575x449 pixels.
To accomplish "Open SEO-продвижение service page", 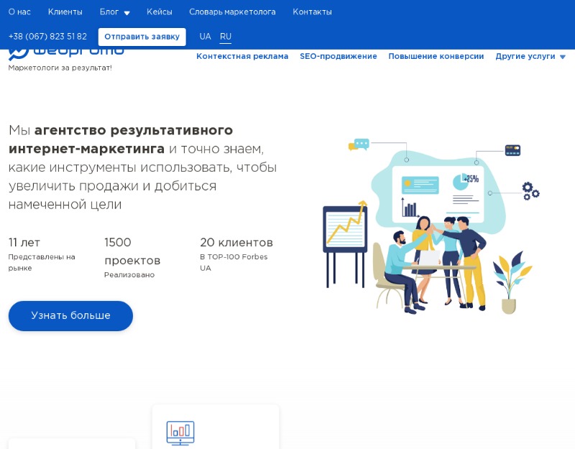I will [x=338, y=56].
